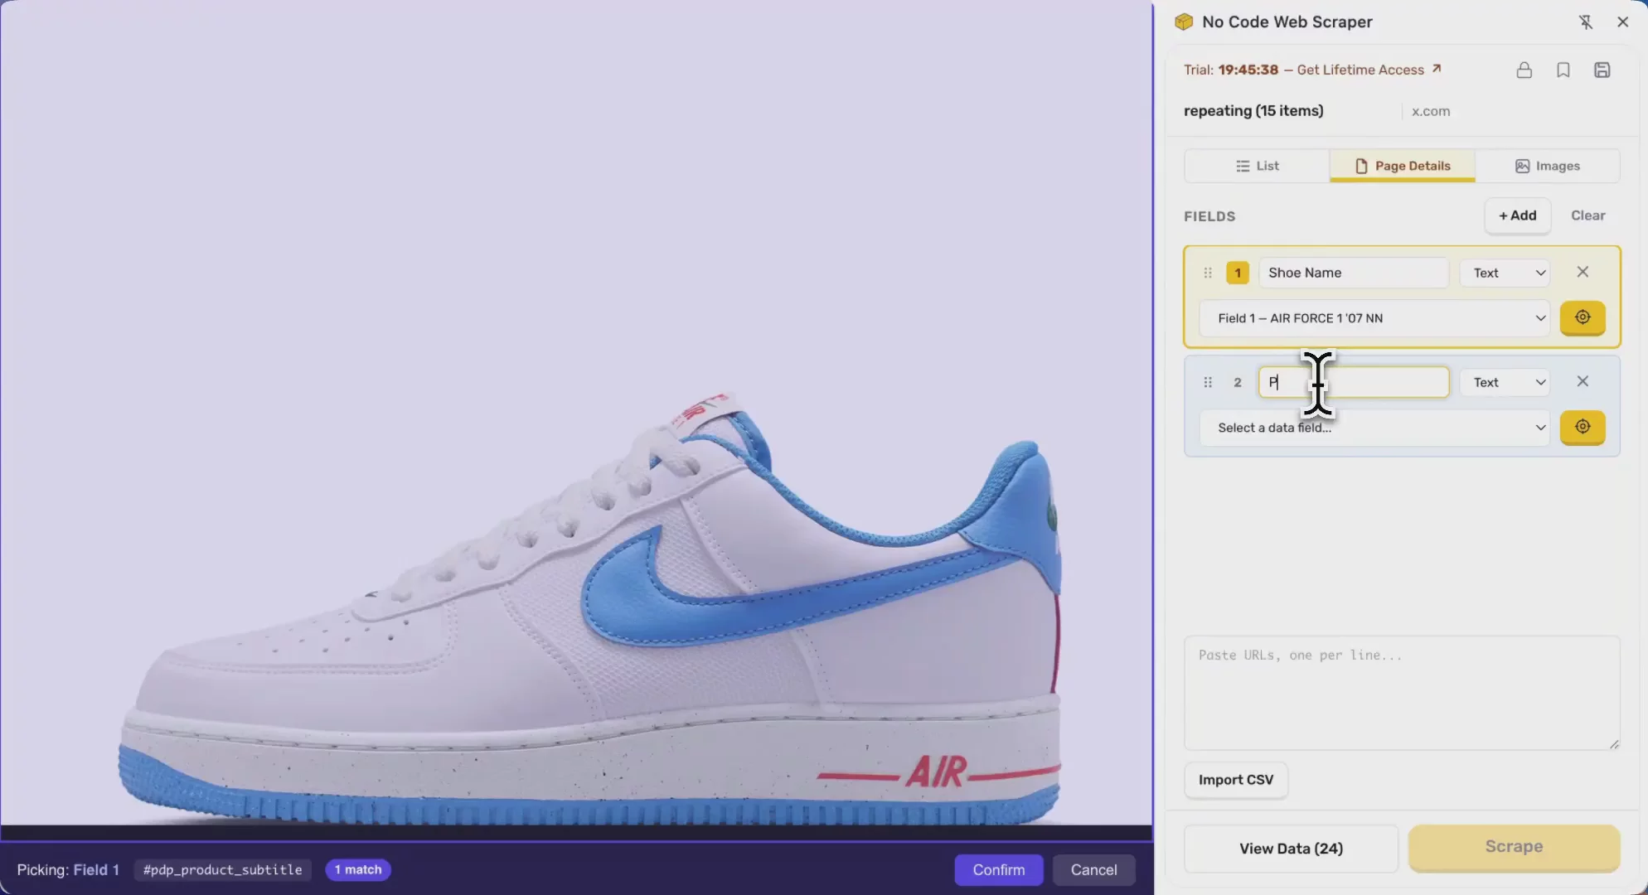Open the Get Lifetime Access link
This screenshot has height=895, width=1648.
click(x=1369, y=70)
